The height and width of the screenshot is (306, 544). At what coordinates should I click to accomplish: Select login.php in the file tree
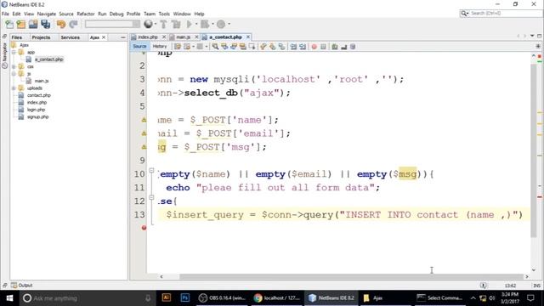pyautogui.click(x=36, y=110)
